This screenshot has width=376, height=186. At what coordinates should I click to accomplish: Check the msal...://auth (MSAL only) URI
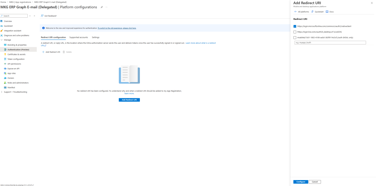coord(295,38)
